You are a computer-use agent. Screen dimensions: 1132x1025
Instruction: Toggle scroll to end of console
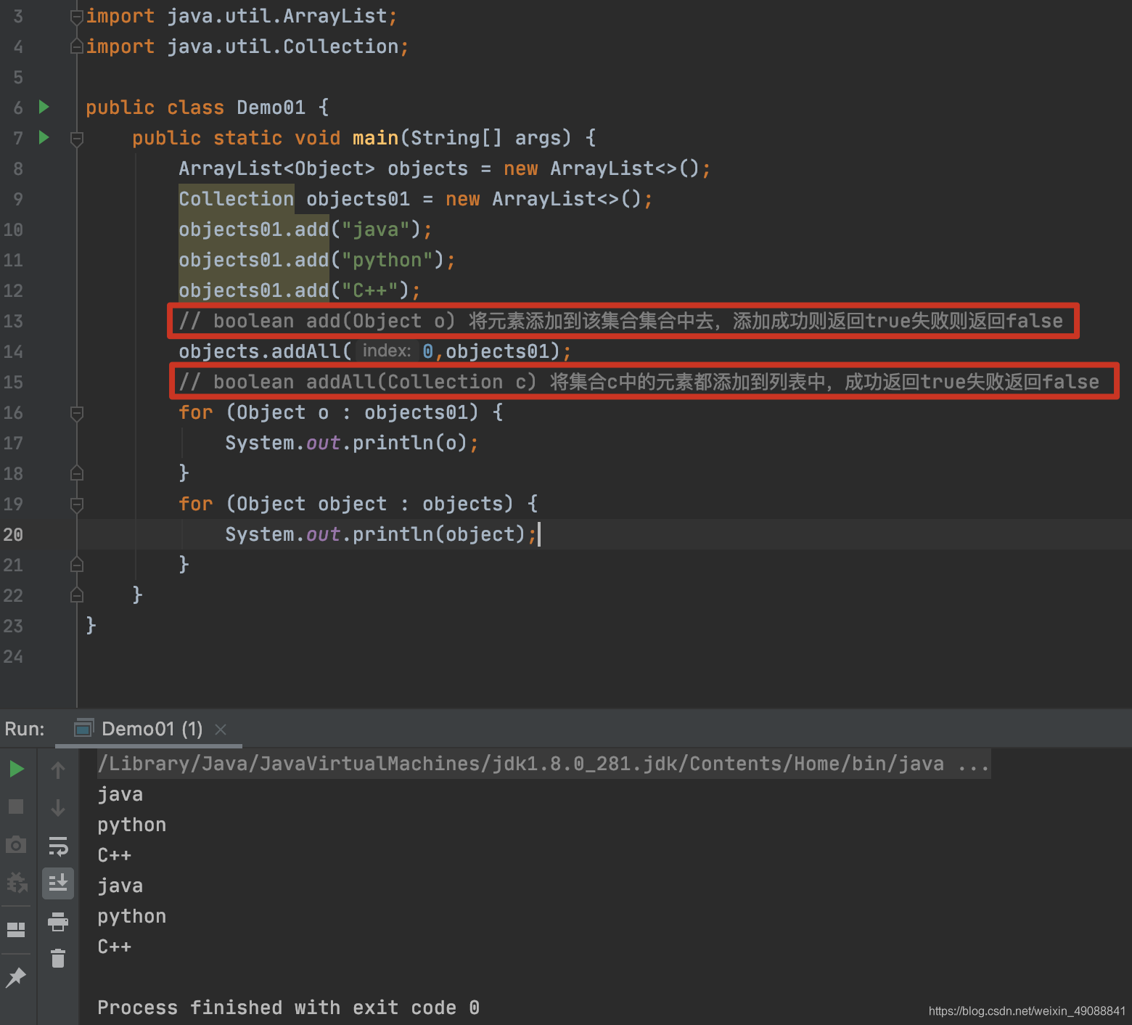(x=58, y=883)
